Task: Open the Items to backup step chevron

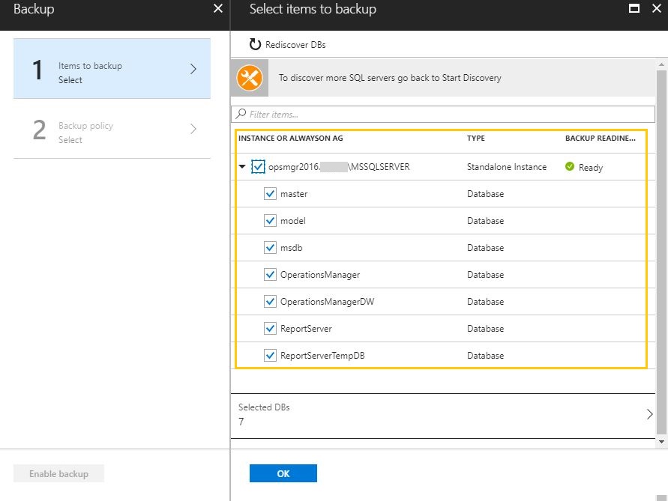Action: (193, 69)
